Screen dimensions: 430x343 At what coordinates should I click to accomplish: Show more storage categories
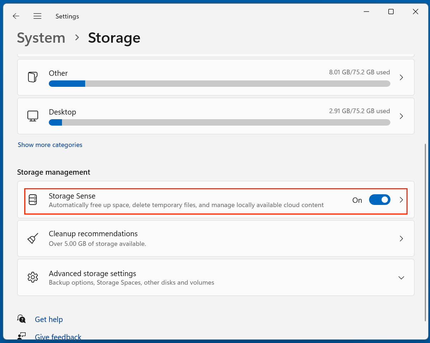[x=50, y=145]
